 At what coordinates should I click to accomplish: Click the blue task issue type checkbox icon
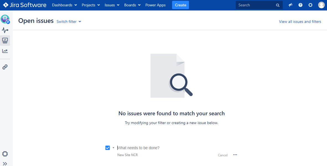108,148
